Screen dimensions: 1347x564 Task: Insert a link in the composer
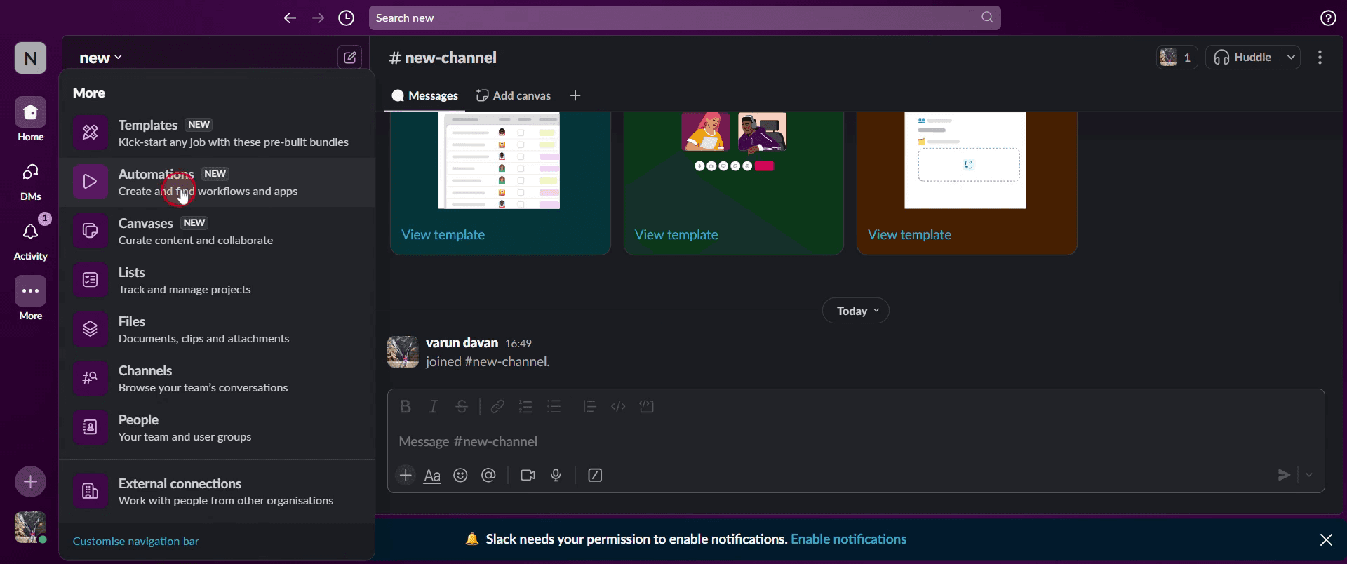[497, 407]
